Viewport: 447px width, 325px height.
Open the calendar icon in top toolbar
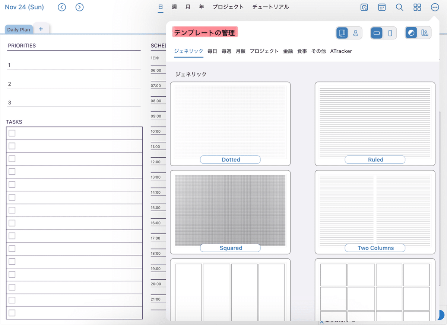(382, 7)
